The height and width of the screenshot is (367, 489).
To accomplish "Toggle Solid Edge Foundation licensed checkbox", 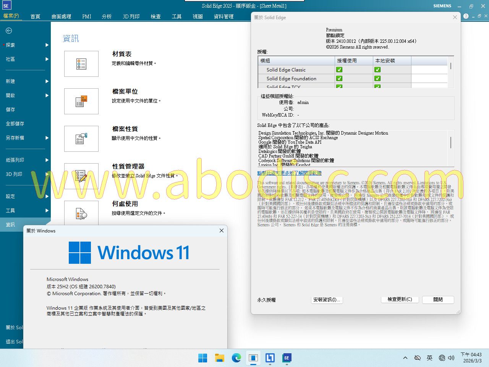I will (x=339, y=78).
